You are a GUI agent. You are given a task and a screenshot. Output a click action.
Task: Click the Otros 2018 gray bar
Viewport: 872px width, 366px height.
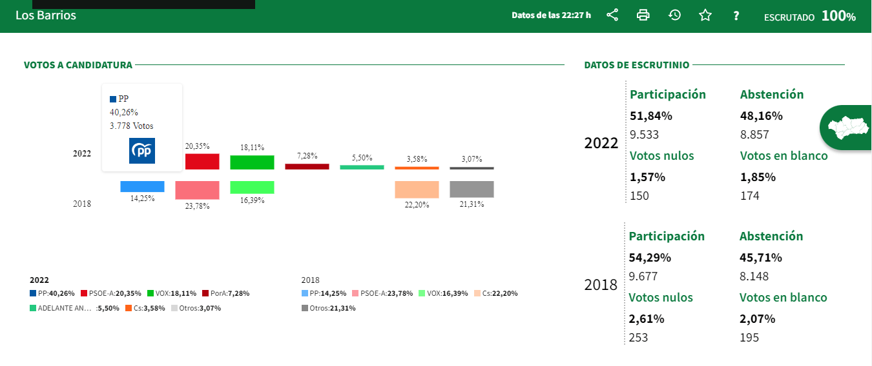tap(472, 189)
